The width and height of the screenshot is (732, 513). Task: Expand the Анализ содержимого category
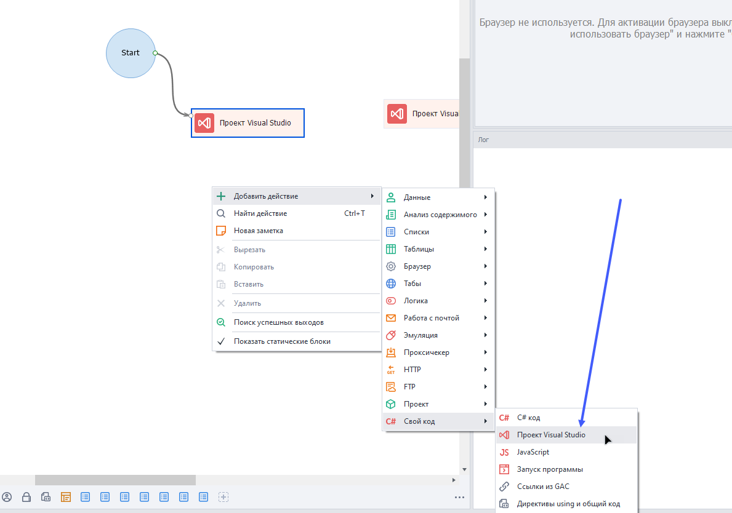pos(438,215)
